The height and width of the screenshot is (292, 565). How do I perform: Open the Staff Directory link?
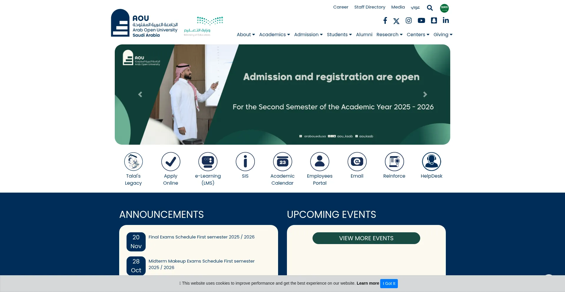coord(370,7)
